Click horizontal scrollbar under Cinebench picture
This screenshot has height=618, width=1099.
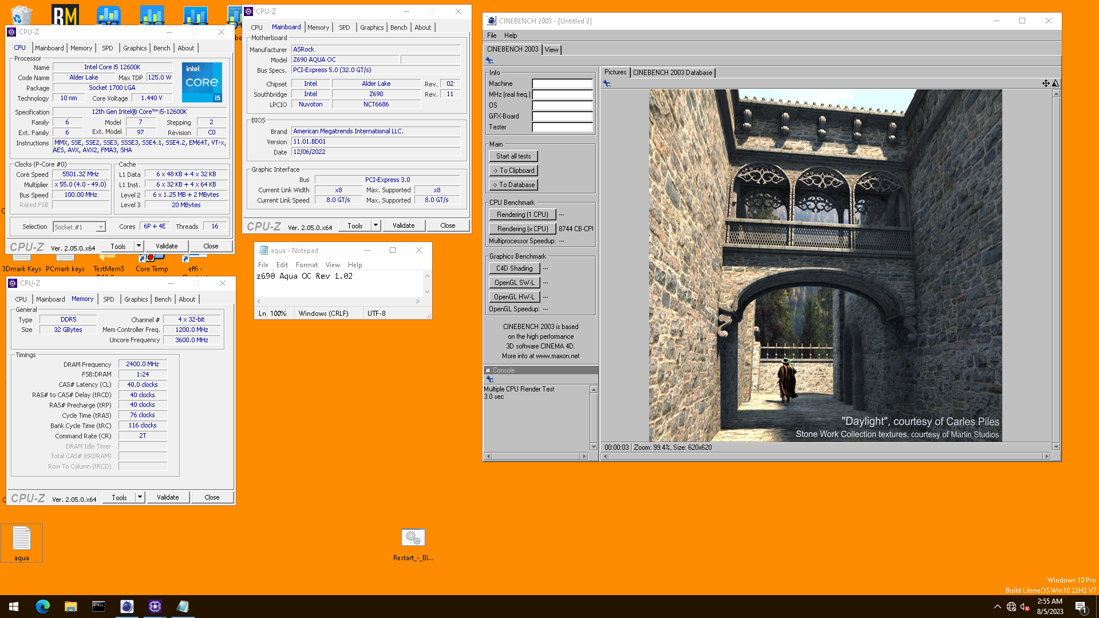point(825,457)
